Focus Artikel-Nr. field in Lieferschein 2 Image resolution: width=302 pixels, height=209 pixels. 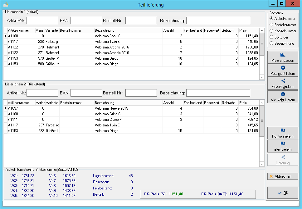click(x=42, y=93)
